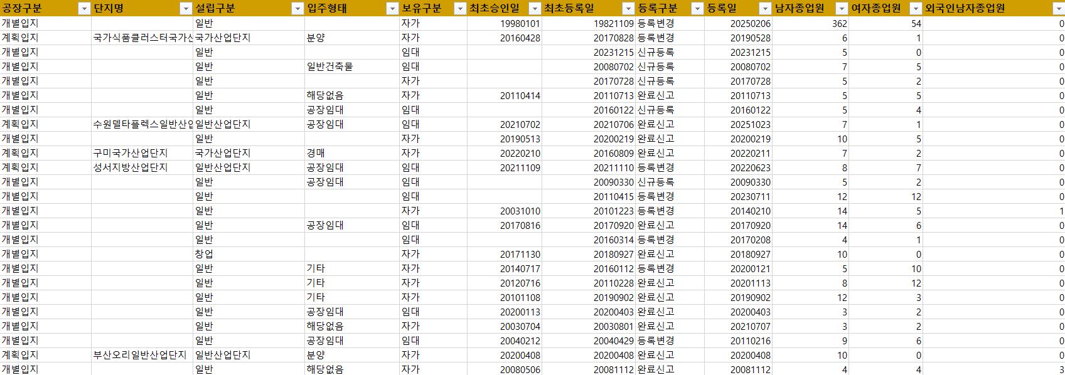
Task: Open the 최초등록일 filter arrow
Action: (628, 8)
